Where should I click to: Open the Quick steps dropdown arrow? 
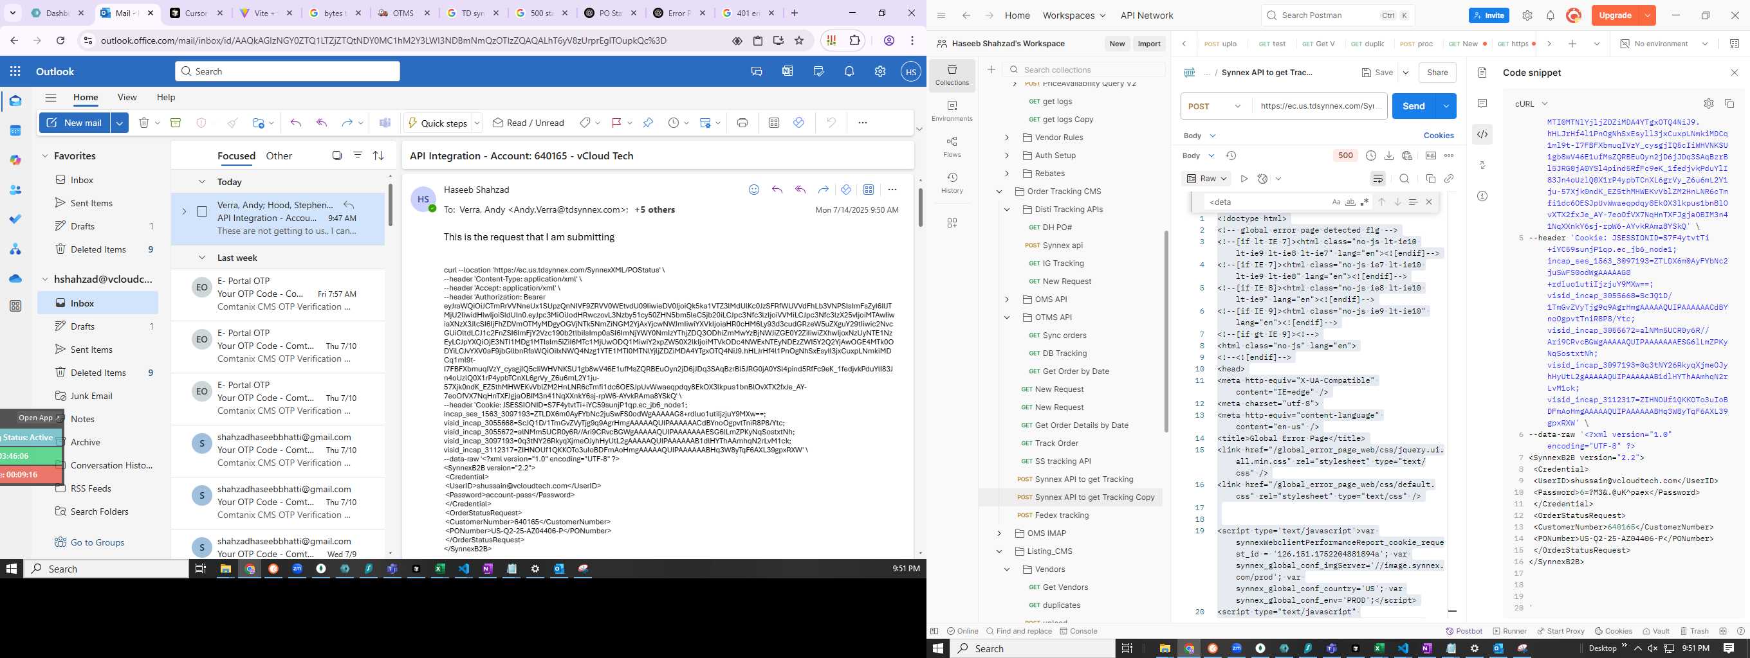(477, 123)
